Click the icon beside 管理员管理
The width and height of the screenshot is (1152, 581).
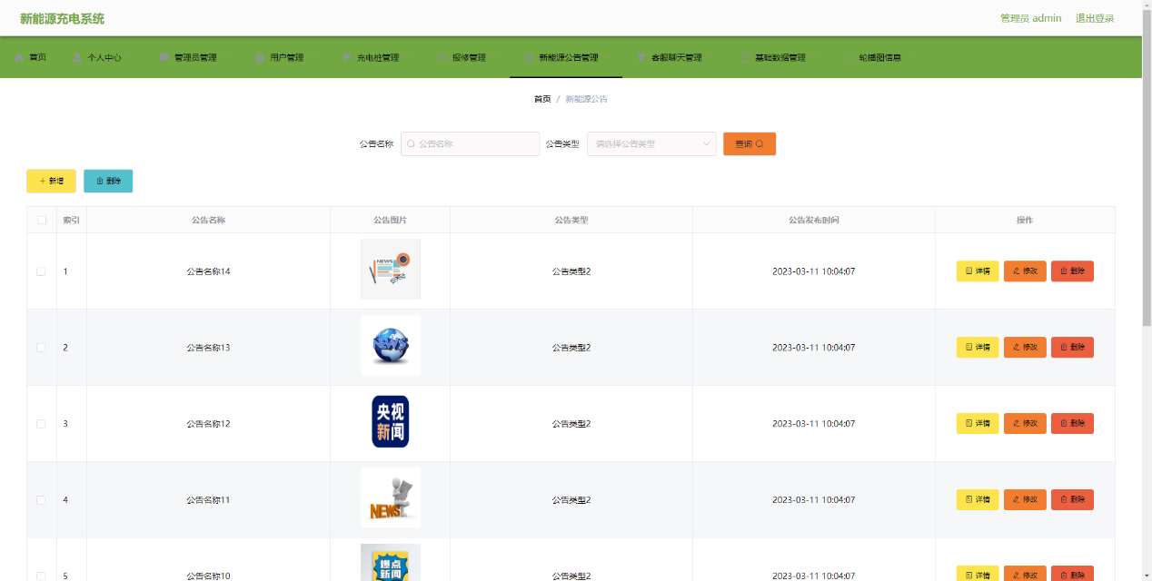164,57
